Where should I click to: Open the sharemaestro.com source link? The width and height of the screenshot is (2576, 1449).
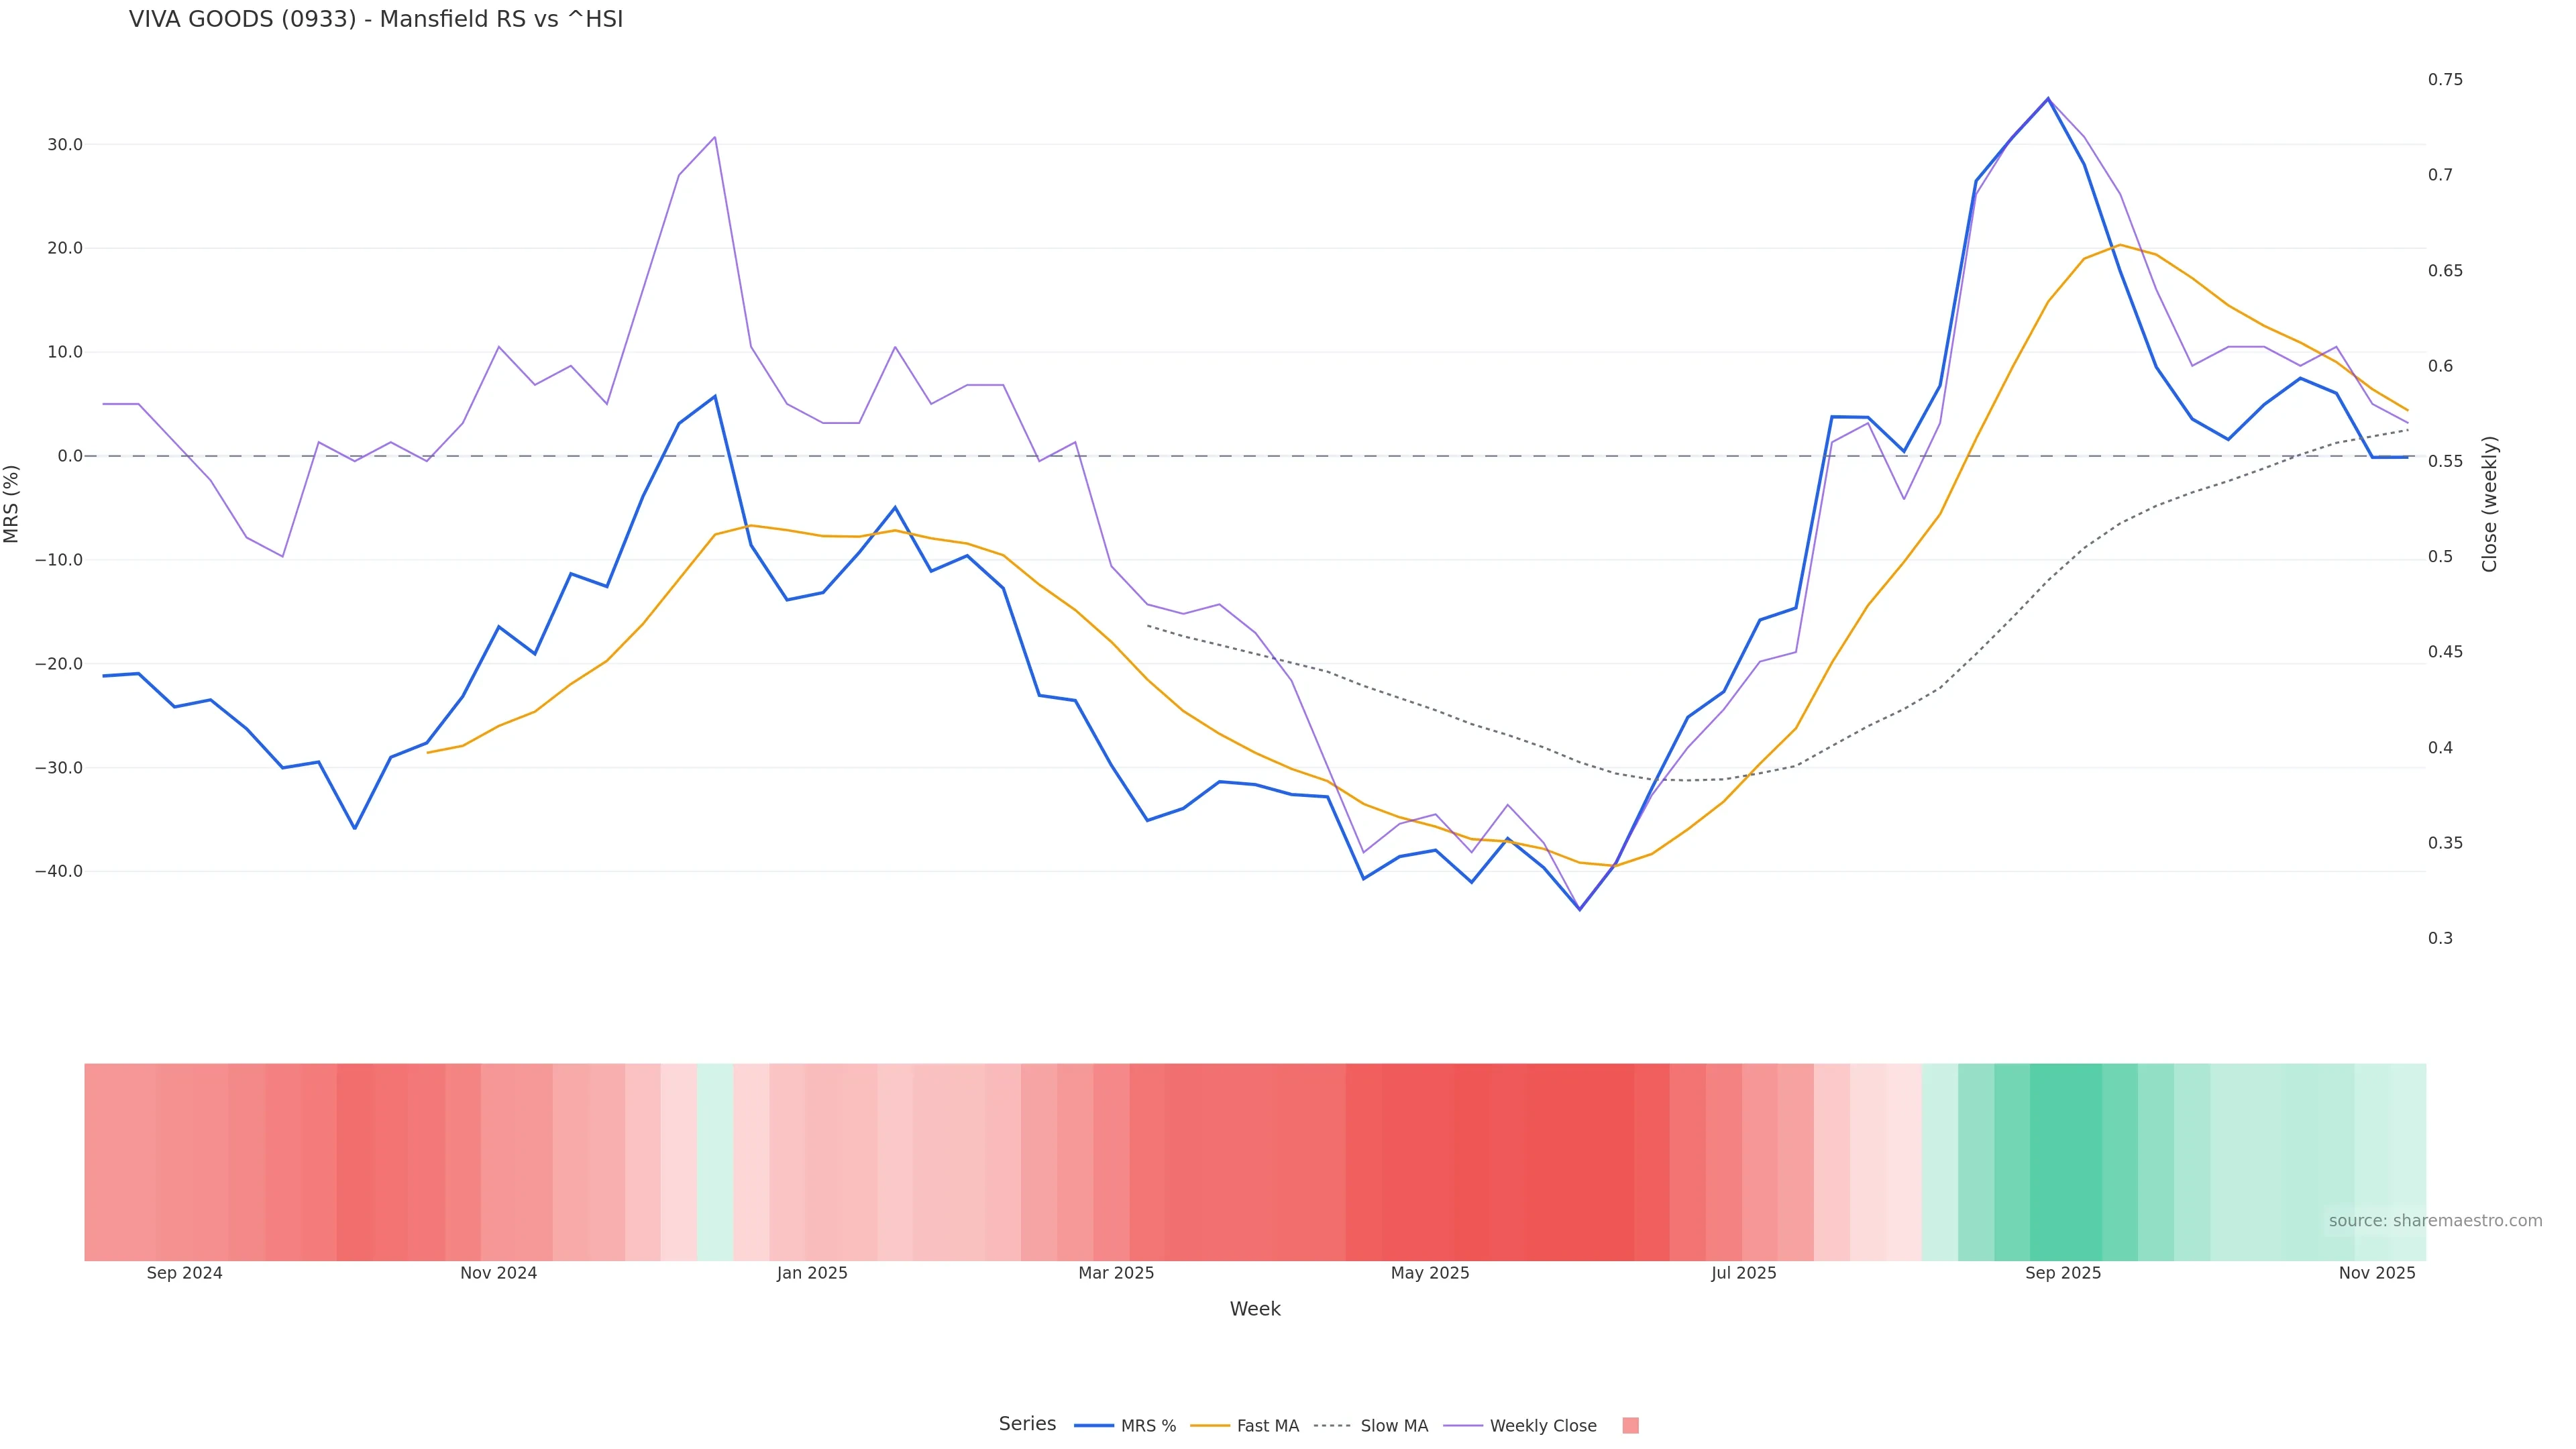(2434, 1221)
